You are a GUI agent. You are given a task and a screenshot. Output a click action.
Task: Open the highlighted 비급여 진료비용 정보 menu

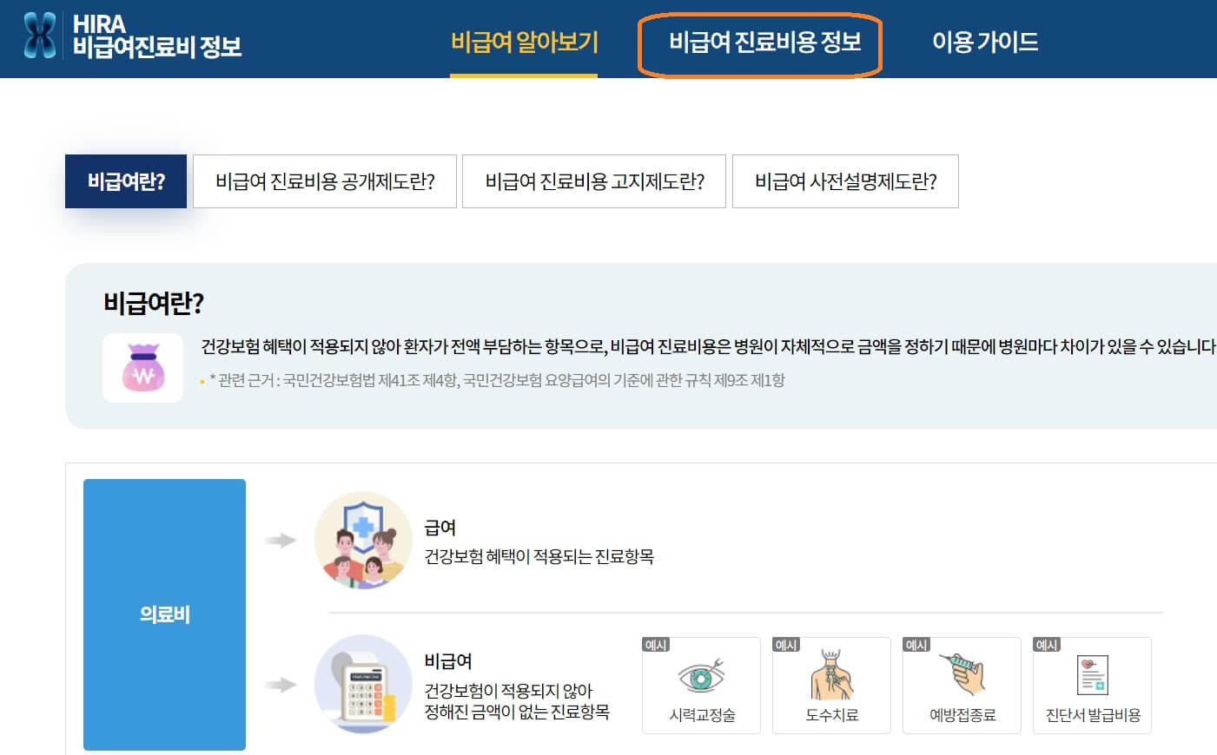tap(759, 41)
